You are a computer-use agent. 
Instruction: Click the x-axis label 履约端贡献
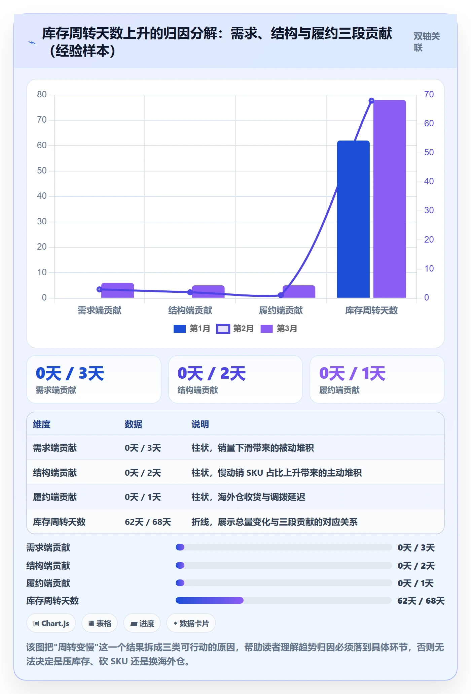[281, 310]
